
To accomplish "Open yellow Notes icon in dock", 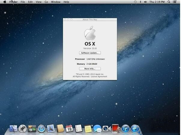I will pyautogui.click(x=88, y=128).
